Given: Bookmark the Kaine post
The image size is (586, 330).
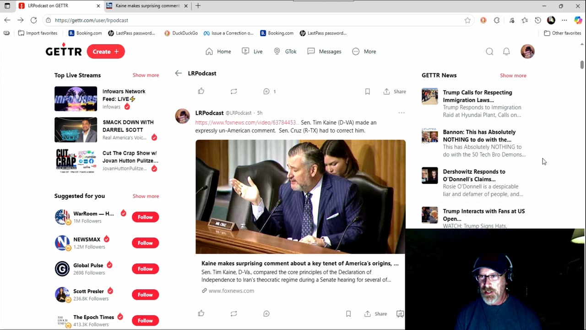Looking at the screenshot, I should tap(348, 313).
